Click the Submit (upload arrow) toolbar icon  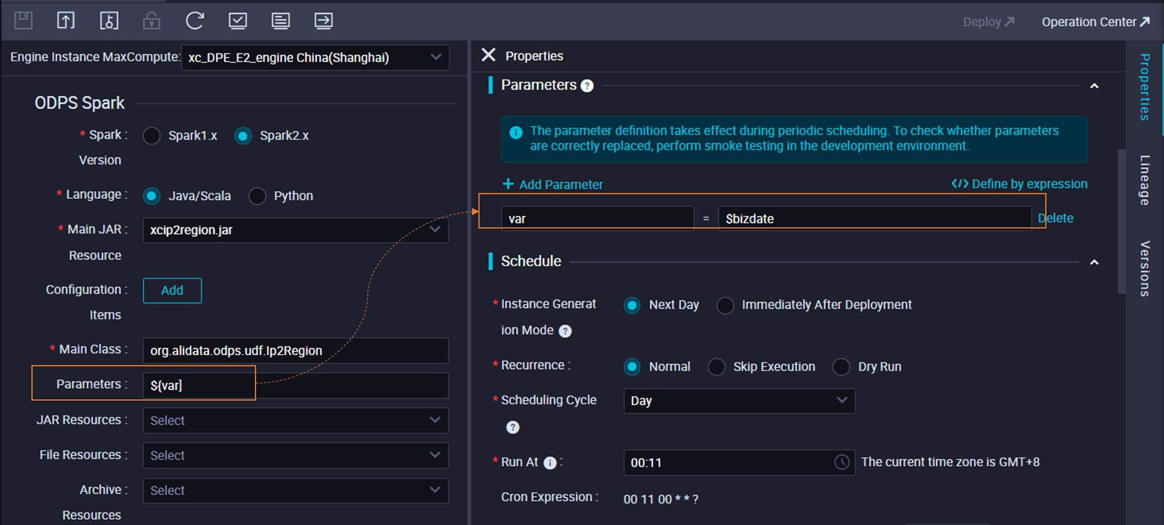coord(66,21)
